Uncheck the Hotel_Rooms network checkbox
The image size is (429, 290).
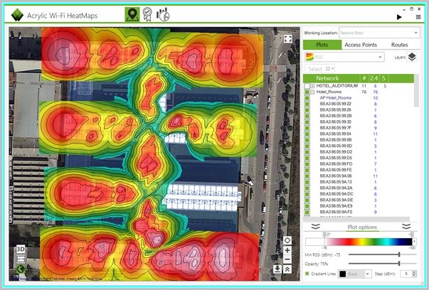pyautogui.click(x=306, y=92)
